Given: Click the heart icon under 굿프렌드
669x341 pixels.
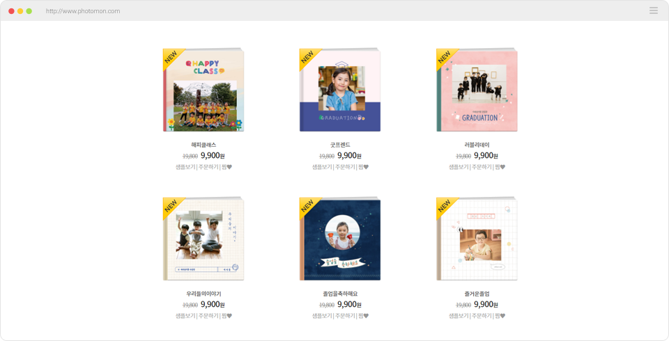Looking at the screenshot, I should pos(366,167).
